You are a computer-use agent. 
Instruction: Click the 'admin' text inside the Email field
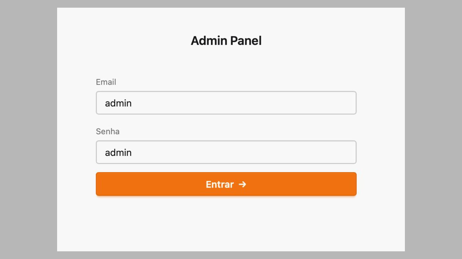tap(118, 103)
